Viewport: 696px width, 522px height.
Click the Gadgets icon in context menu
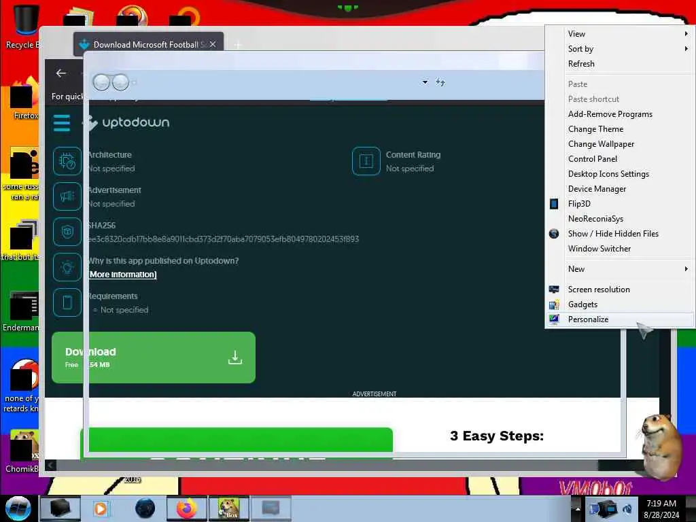554,304
